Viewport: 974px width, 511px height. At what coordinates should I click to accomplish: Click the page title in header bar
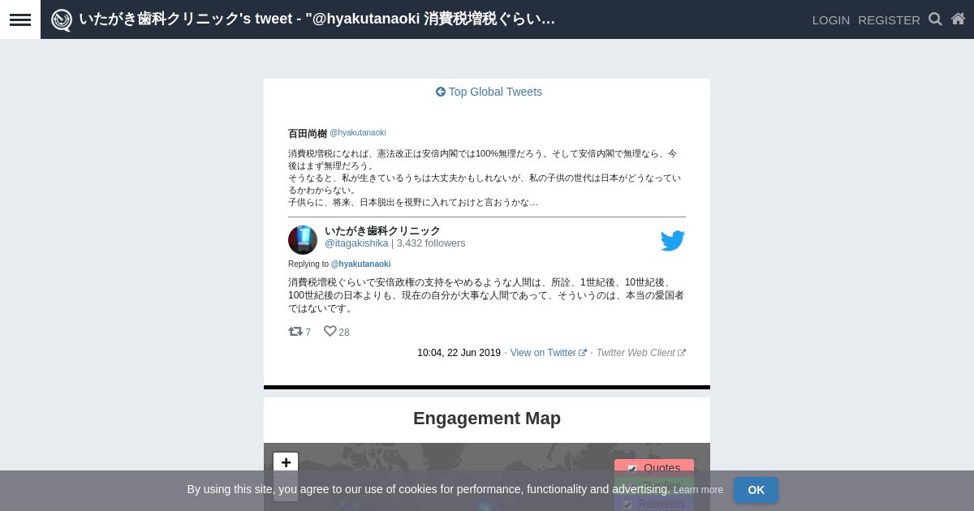pyautogui.click(x=317, y=19)
